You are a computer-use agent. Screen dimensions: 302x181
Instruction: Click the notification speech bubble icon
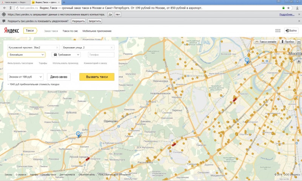click(x=4, y=21)
